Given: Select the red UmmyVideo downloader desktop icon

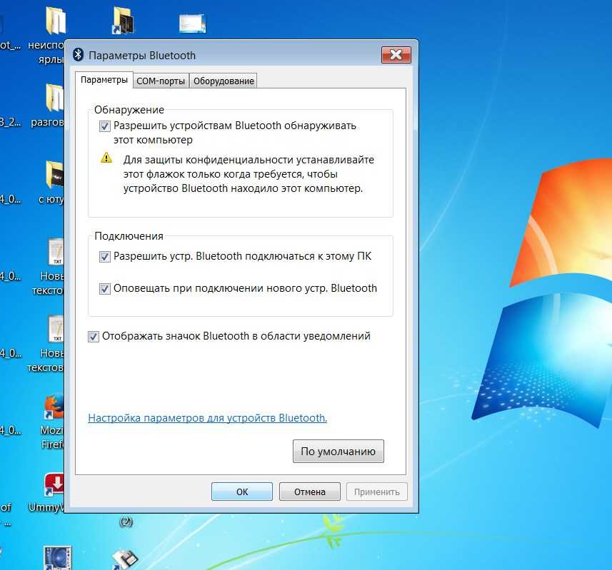Looking at the screenshot, I should (x=54, y=484).
